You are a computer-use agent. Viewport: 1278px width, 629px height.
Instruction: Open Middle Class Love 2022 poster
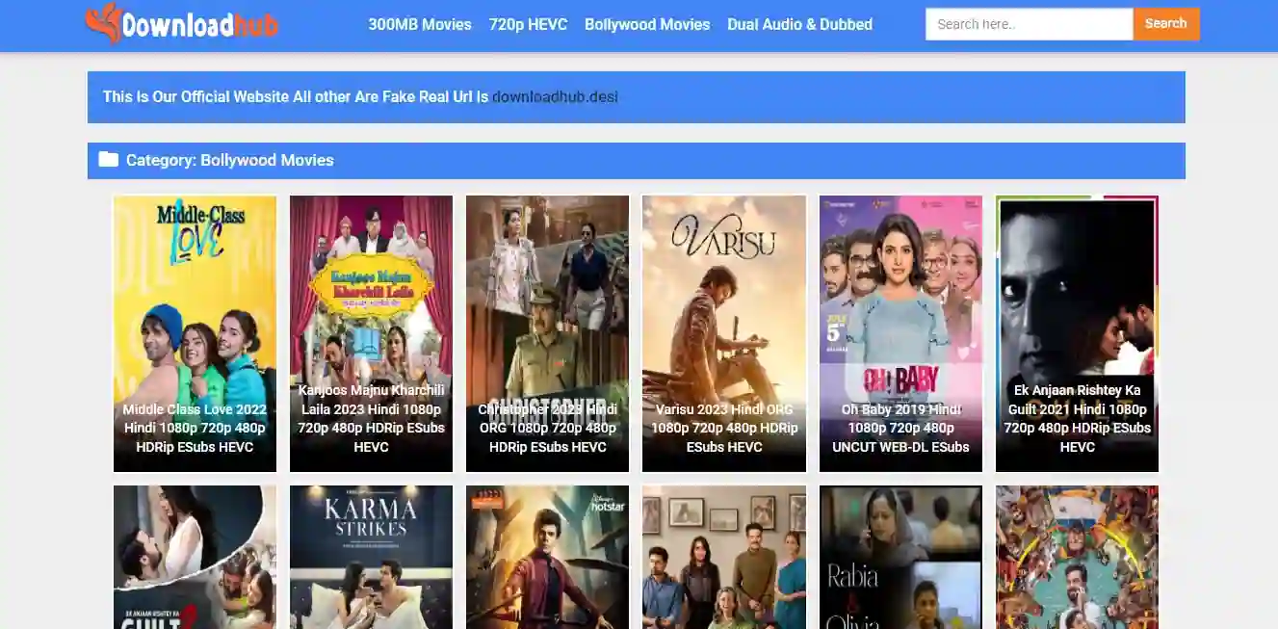point(195,333)
